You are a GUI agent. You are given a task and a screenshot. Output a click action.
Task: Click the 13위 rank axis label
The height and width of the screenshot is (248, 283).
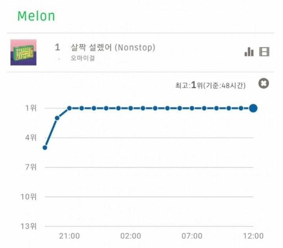pyautogui.click(x=28, y=226)
